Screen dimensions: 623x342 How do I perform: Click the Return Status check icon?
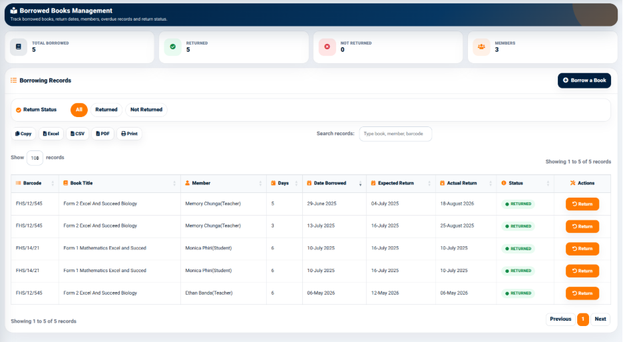coord(18,110)
